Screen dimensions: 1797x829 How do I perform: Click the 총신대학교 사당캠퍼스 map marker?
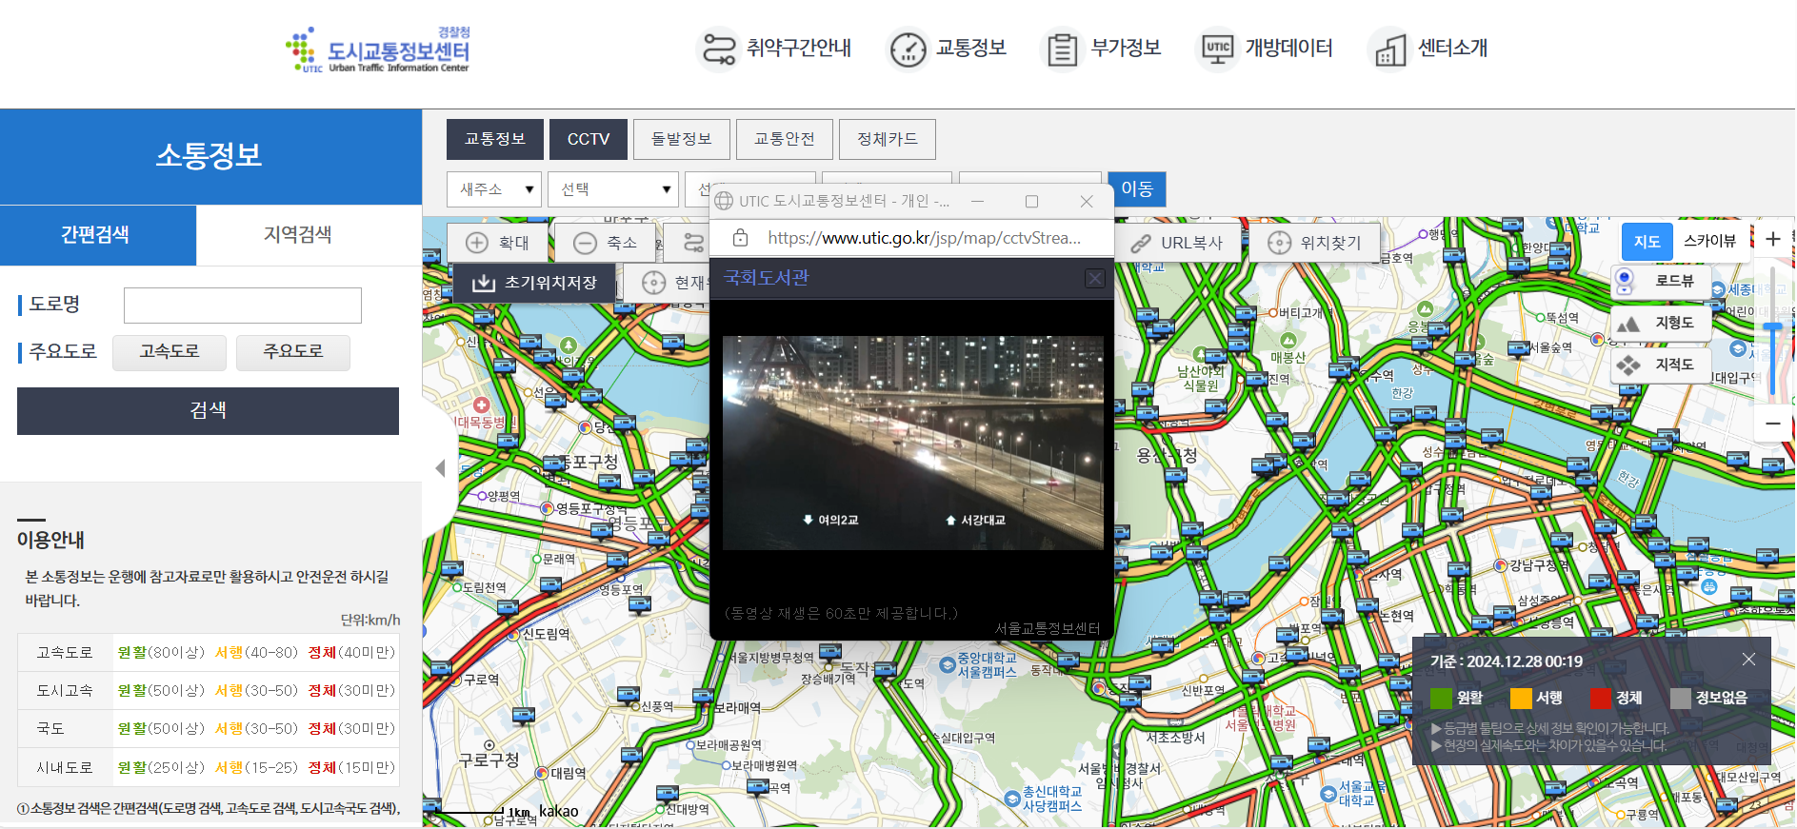(x=1012, y=798)
